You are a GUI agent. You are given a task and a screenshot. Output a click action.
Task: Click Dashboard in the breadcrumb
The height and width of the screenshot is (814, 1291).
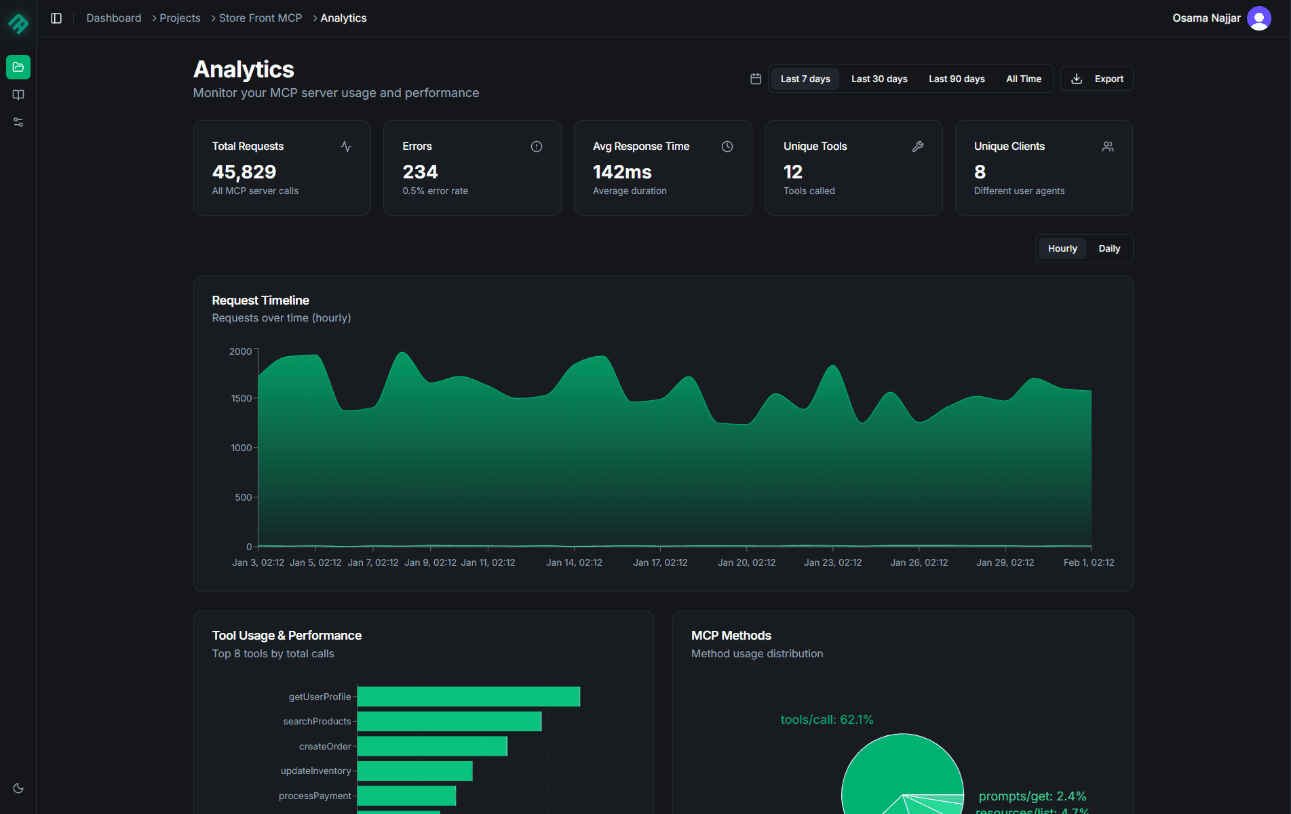[x=113, y=18]
